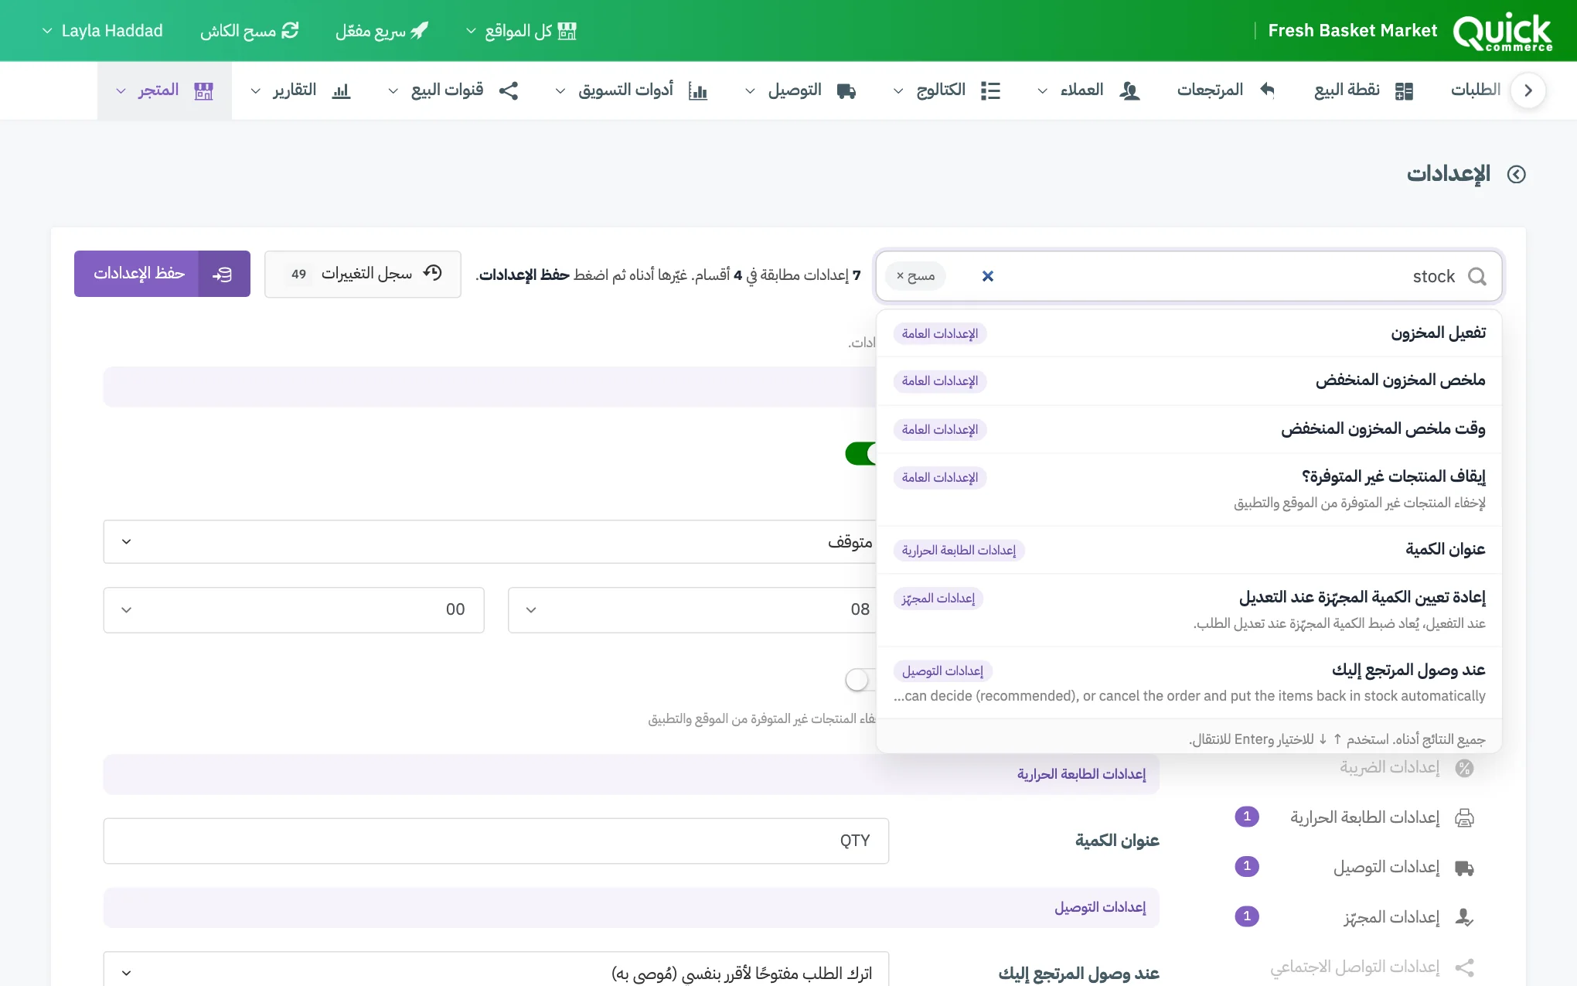This screenshot has width=1577, height=986.
Task: Select the تفعيل المخزون search result
Action: (1189, 333)
